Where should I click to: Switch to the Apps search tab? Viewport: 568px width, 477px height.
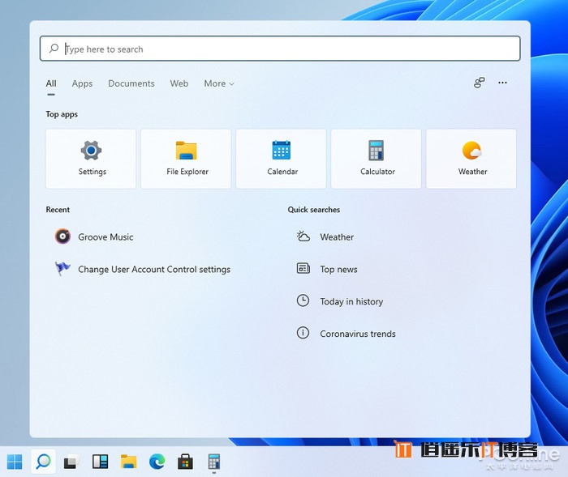(82, 83)
